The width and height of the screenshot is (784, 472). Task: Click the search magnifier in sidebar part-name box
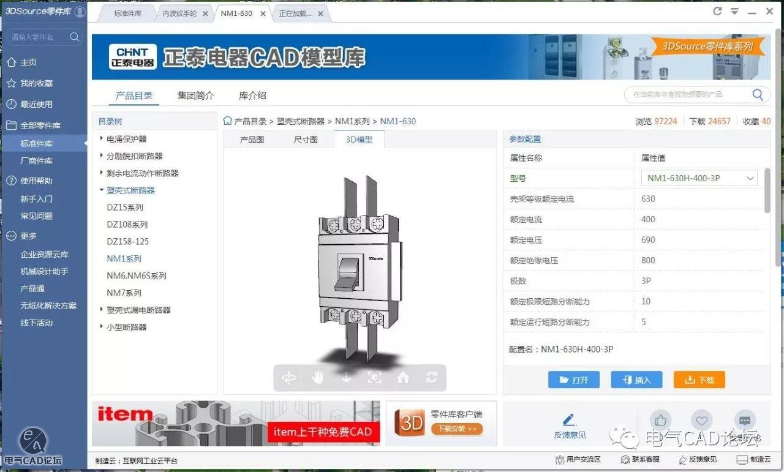(x=74, y=37)
